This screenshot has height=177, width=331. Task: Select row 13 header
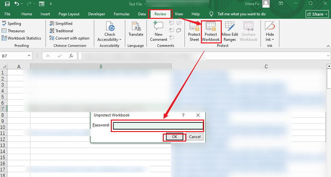pos(3,145)
